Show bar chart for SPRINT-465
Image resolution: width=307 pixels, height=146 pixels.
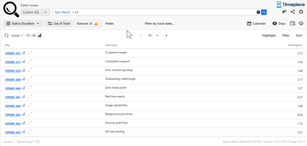pyautogui.click(x=23, y=114)
